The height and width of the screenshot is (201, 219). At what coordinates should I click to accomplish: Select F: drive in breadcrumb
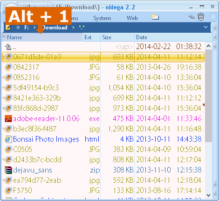27,28
